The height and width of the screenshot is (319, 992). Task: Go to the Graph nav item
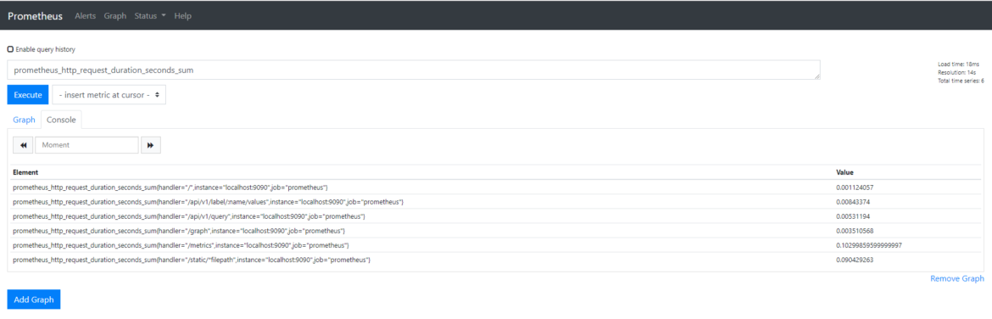(x=115, y=16)
